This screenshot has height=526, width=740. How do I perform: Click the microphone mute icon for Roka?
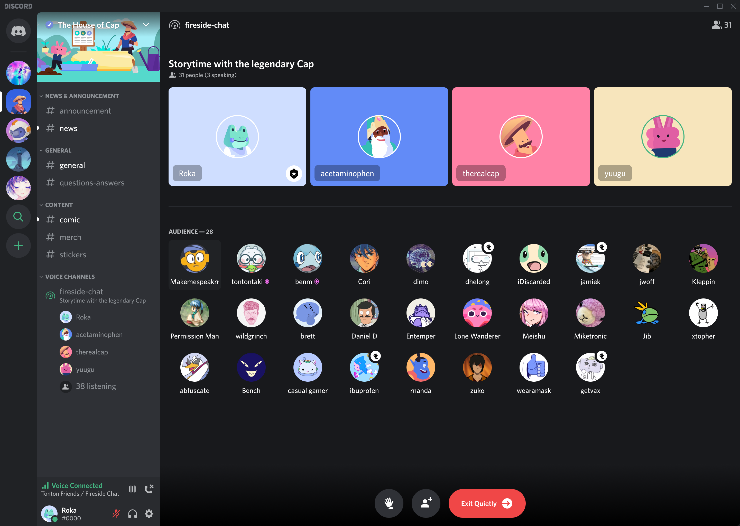116,513
